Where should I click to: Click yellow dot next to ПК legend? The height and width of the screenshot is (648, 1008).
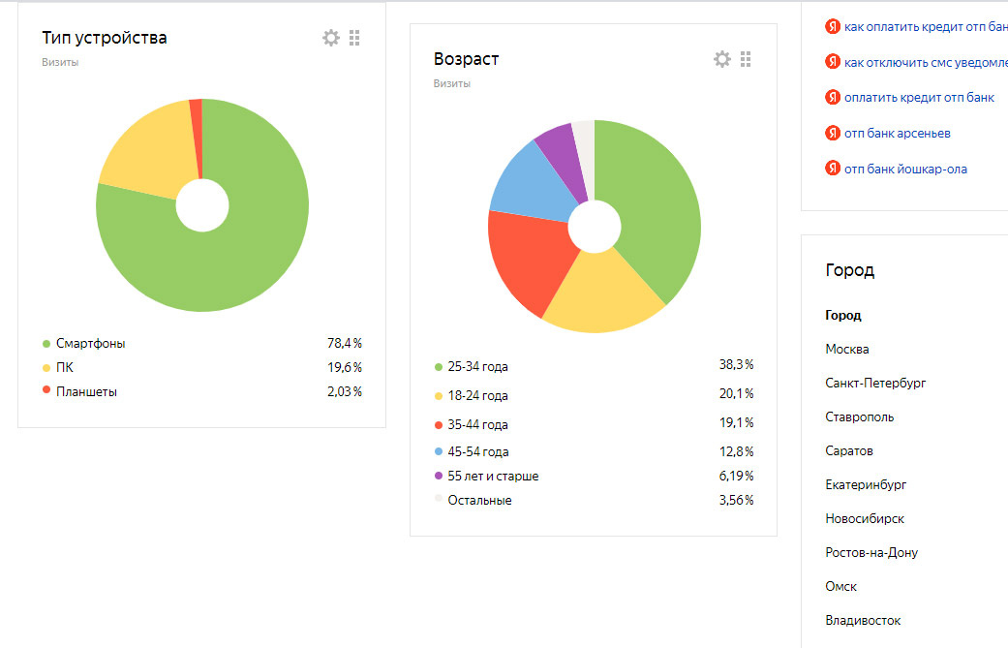(46, 368)
